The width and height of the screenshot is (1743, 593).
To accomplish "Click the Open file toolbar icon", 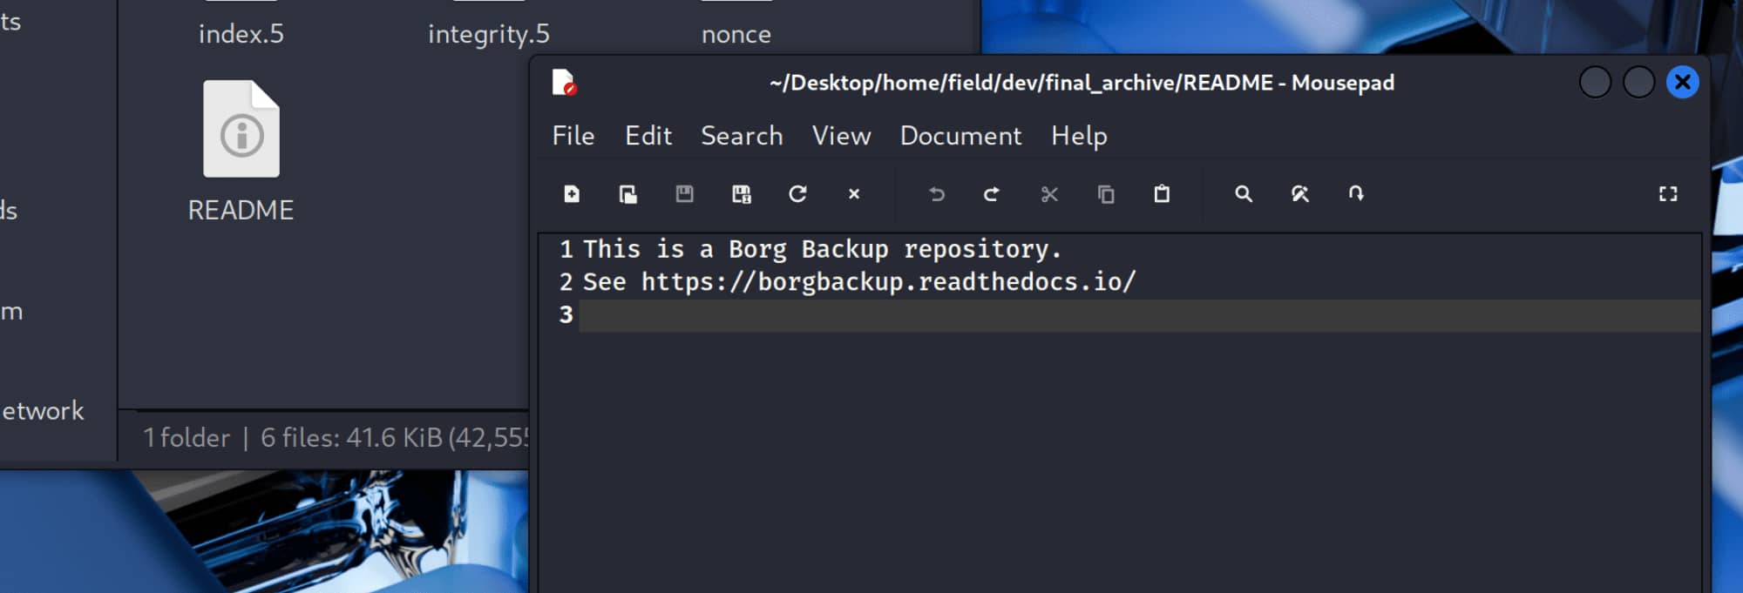I will (627, 194).
